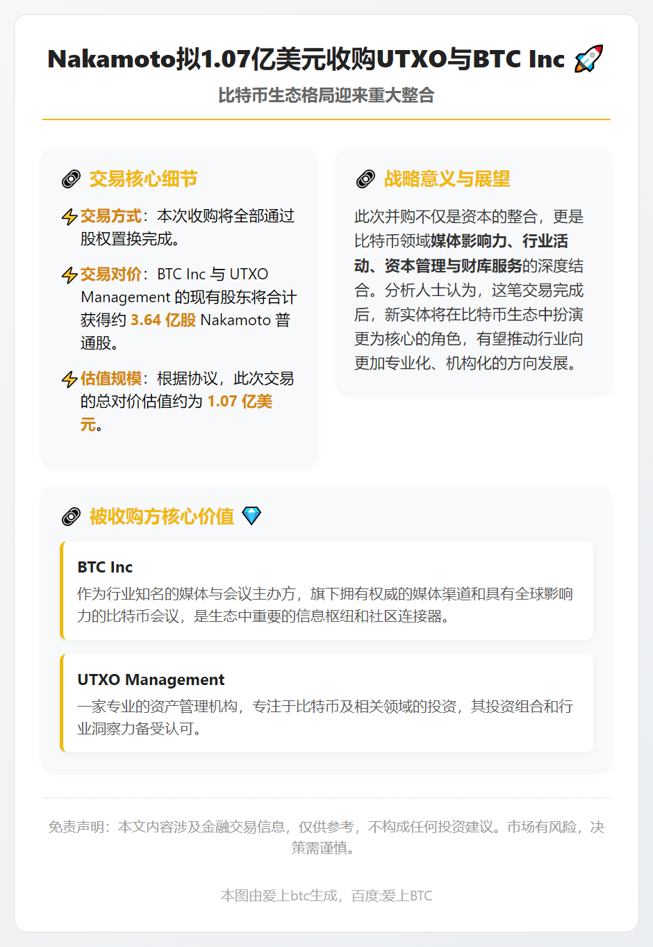Open the BTC Inc card
Image resolution: width=653 pixels, height=947 pixels.
pos(327,591)
